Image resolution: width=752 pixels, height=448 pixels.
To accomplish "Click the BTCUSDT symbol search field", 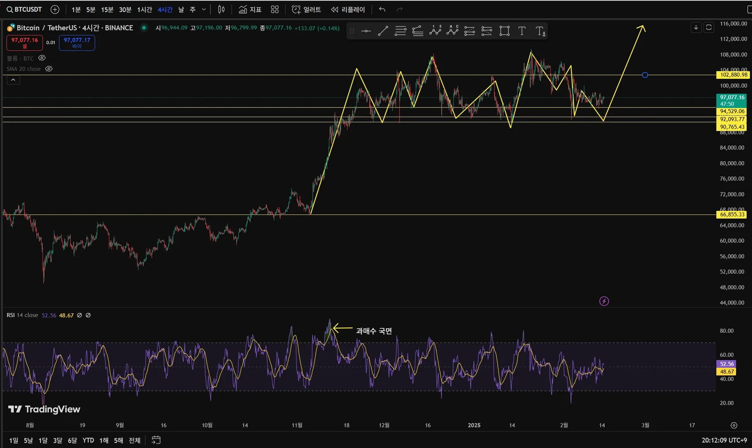I will pyautogui.click(x=24, y=10).
